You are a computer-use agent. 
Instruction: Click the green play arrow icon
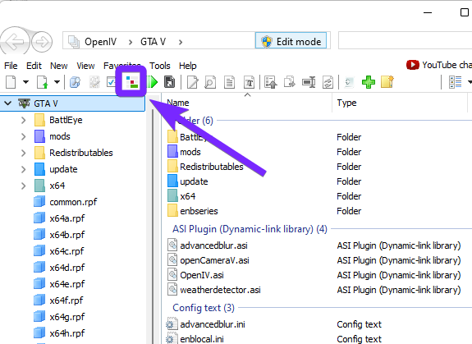click(153, 82)
